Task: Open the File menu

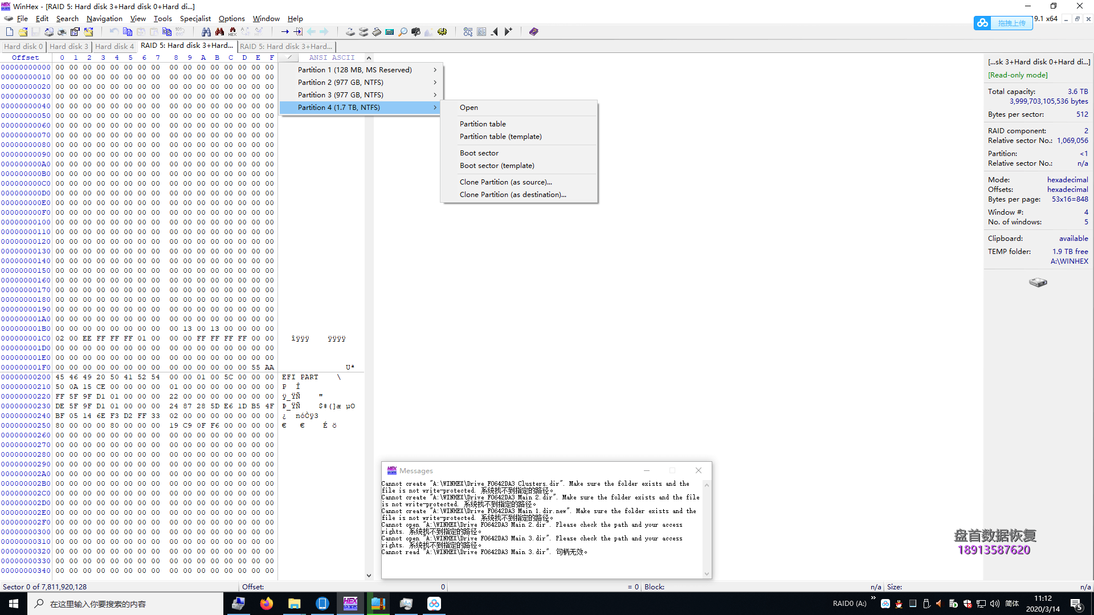Action: point(22,19)
